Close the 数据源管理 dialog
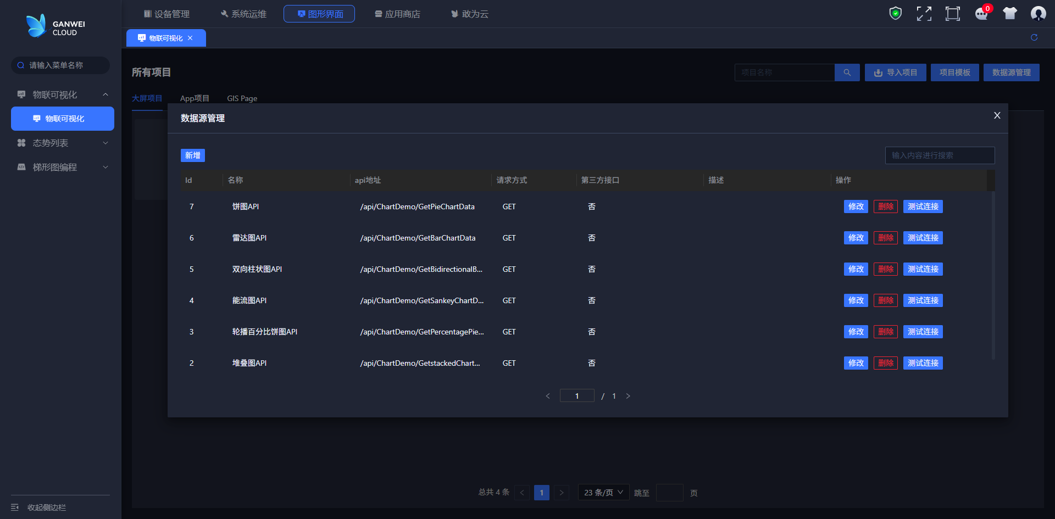1055x519 pixels. coord(997,115)
